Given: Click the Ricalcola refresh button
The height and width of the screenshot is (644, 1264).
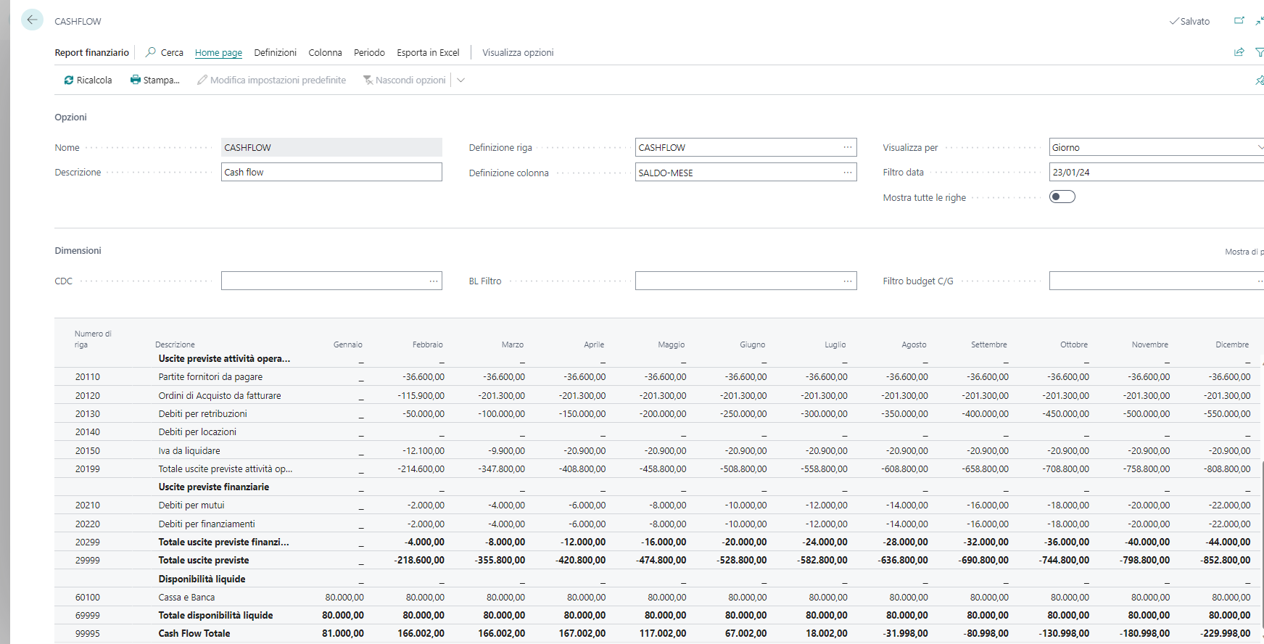Looking at the screenshot, I should (x=88, y=80).
